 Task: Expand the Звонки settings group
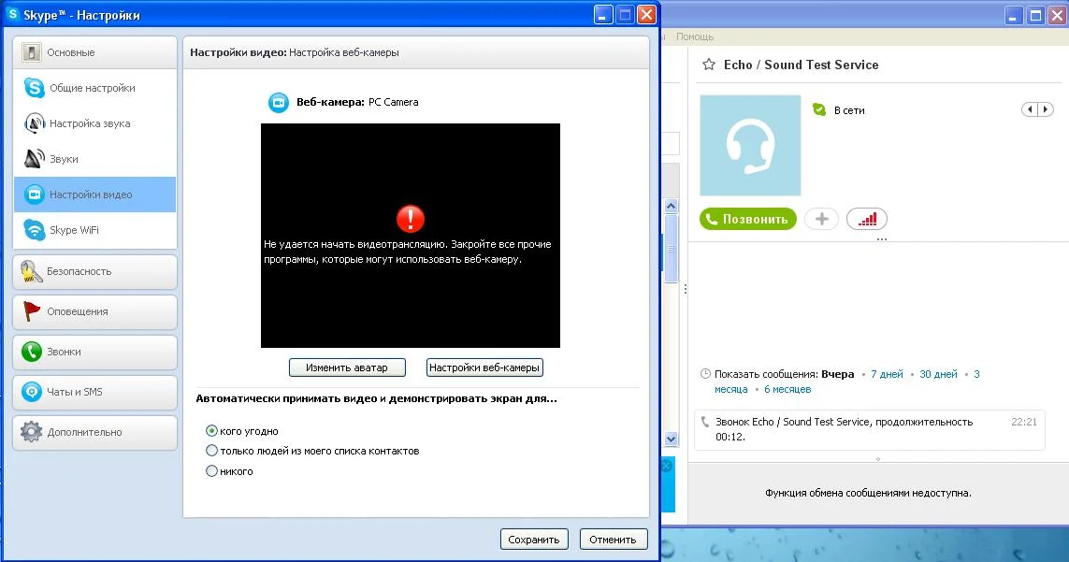click(94, 352)
